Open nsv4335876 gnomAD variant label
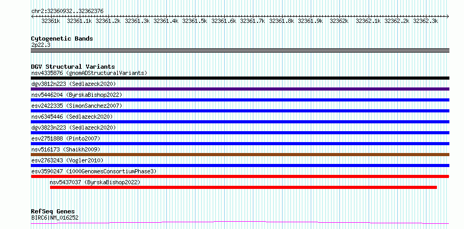Screen dimensions: 464x229 tap(89, 73)
